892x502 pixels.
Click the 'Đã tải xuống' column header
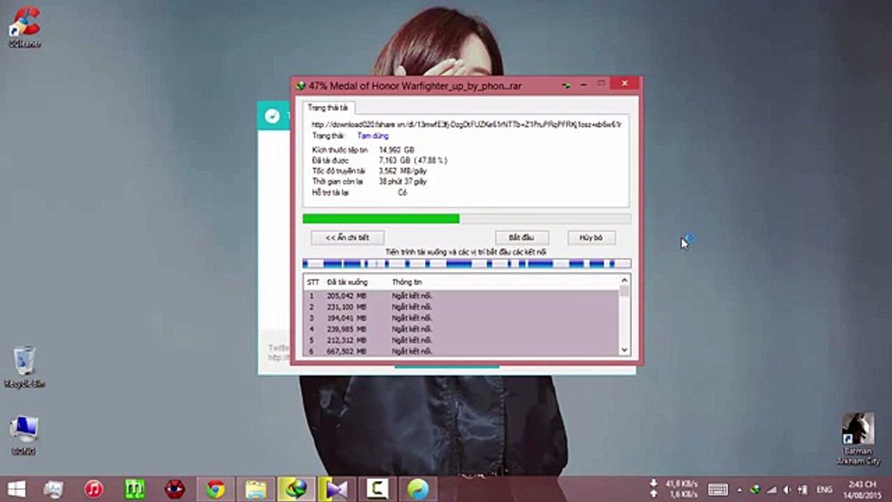[347, 282]
